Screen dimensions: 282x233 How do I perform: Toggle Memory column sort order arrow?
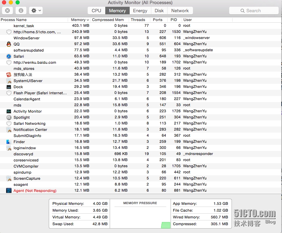(x=88, y=20)
